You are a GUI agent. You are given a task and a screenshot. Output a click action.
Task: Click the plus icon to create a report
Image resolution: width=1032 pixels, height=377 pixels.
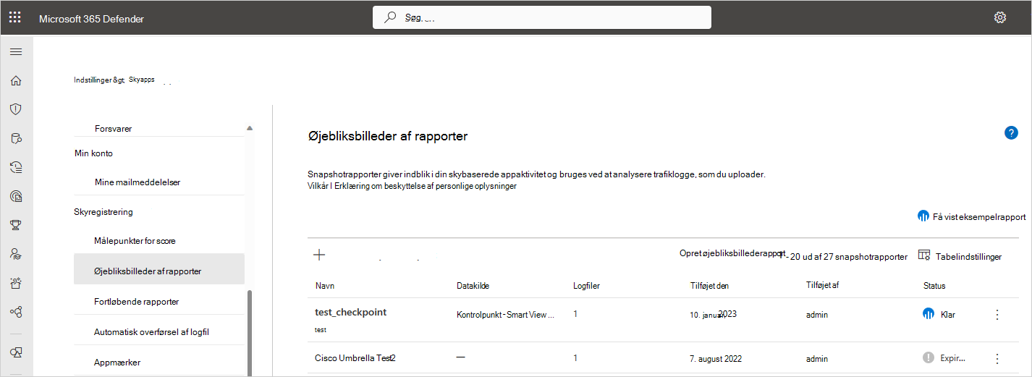click(318, 255)
